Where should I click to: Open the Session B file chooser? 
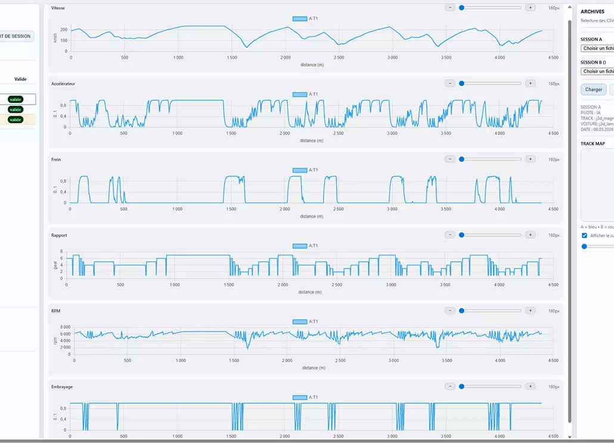pos(598,71)
